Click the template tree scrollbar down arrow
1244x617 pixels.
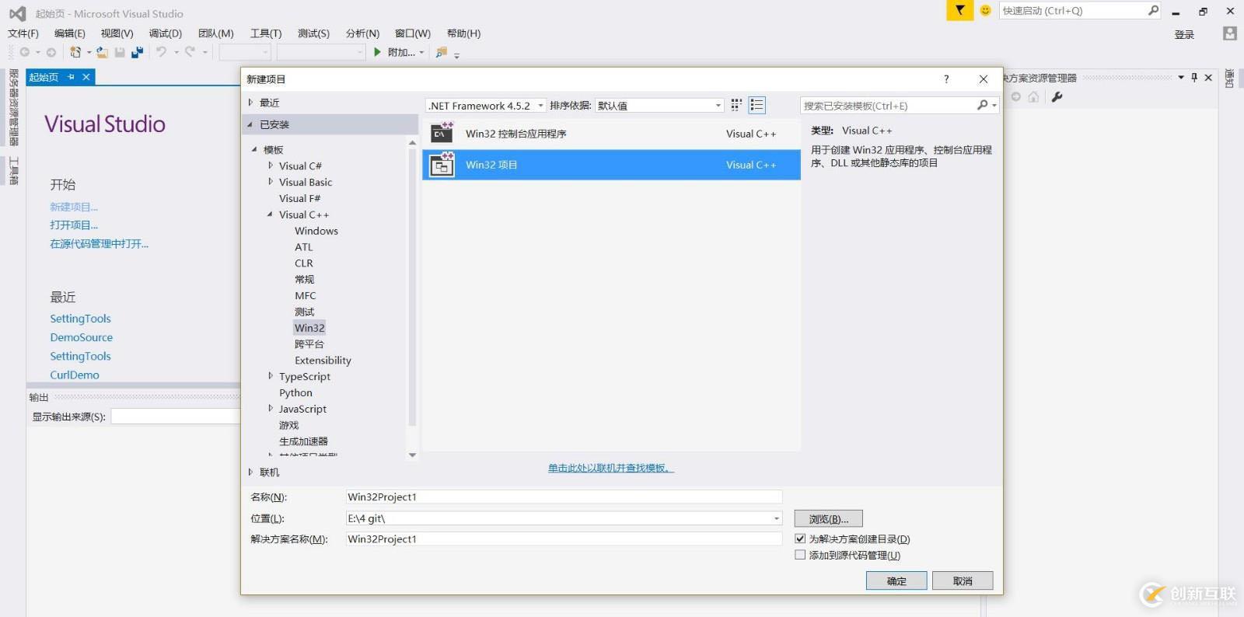click(412, 455)
